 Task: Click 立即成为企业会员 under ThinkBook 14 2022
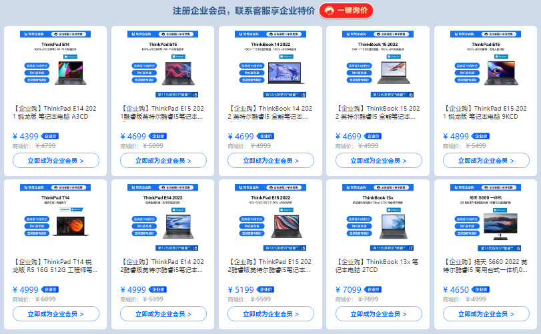click(271, 161)
